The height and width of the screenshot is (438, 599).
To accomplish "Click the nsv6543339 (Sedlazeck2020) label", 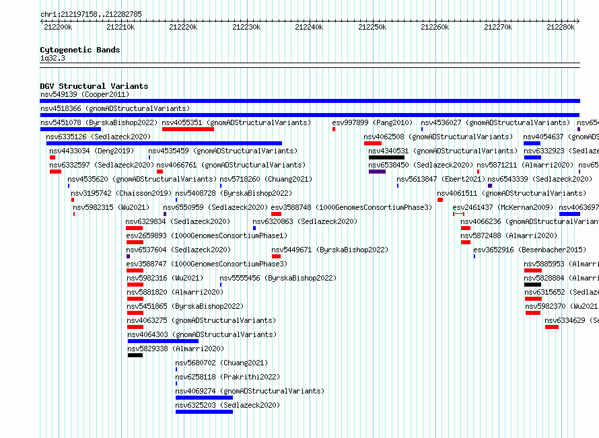I will click(540, 179).
